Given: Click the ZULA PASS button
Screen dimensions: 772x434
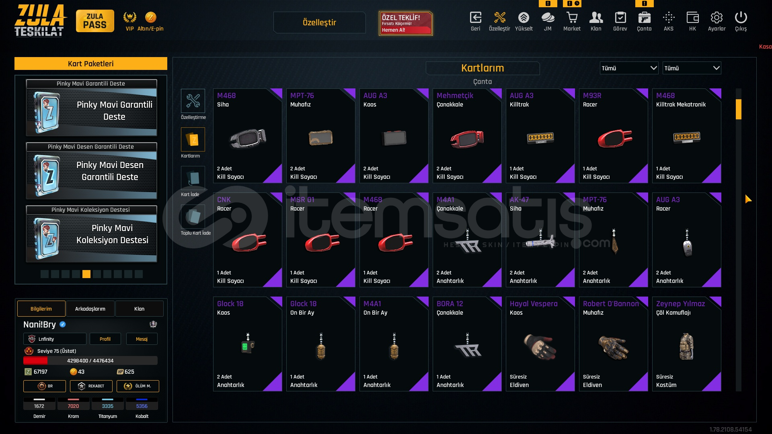Looking at the screenshot, I should [x=95, y=21].
